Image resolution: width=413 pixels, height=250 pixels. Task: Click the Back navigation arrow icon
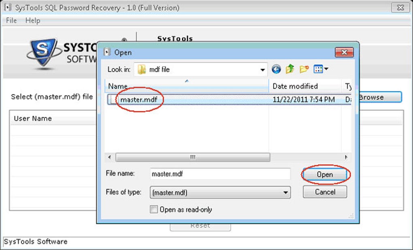(x=276, y=70)
